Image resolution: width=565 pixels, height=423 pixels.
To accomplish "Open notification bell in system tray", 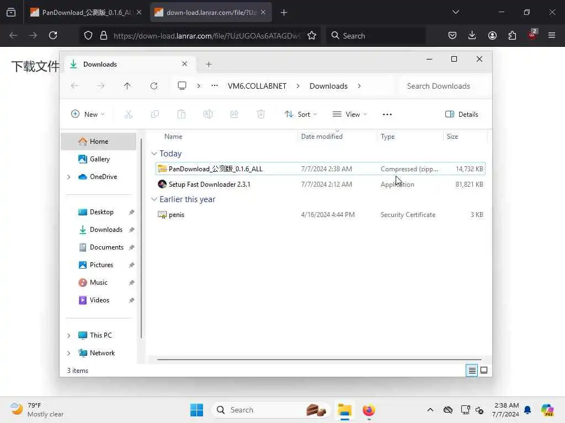I will (x=527, y=410).
